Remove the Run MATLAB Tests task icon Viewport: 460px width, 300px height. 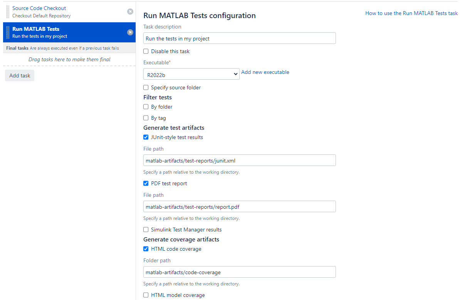click(130, 32)
